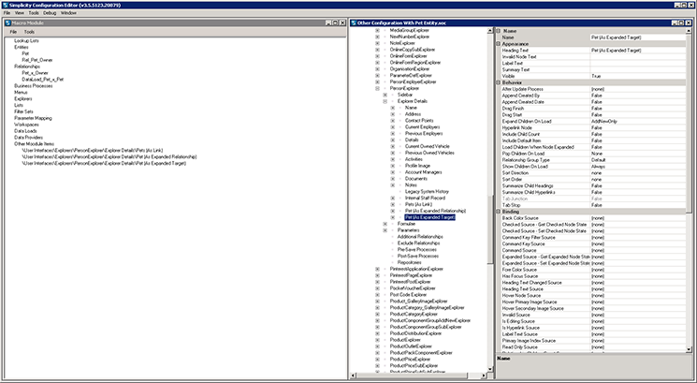Select Repositories tree item
The width and height of the screenshot is (697, 383).
tap(410, 262)
